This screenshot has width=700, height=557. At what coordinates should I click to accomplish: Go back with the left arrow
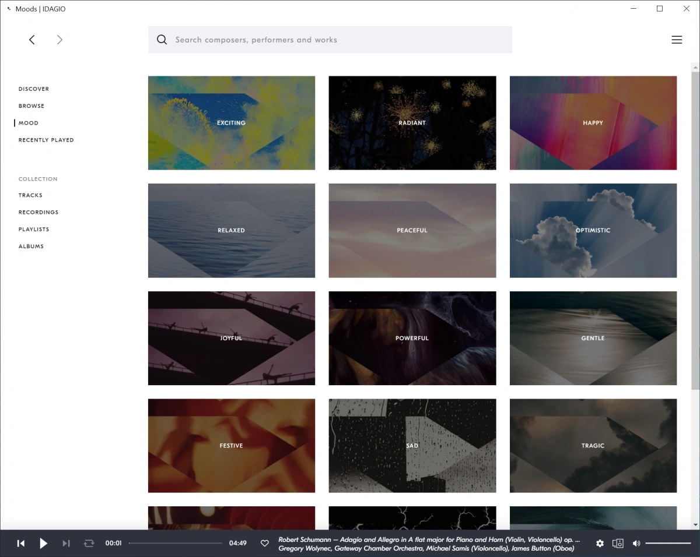(x=32, y=40)
